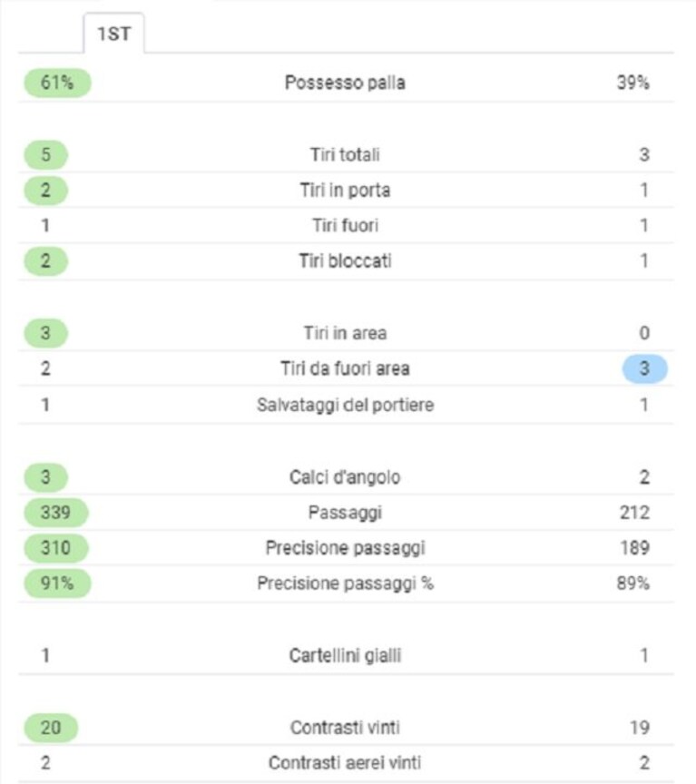This screenshot has width=696, height=784.
Task: Click the green 310 Precisione passaggi badge
Action: (x=56, y=548)
